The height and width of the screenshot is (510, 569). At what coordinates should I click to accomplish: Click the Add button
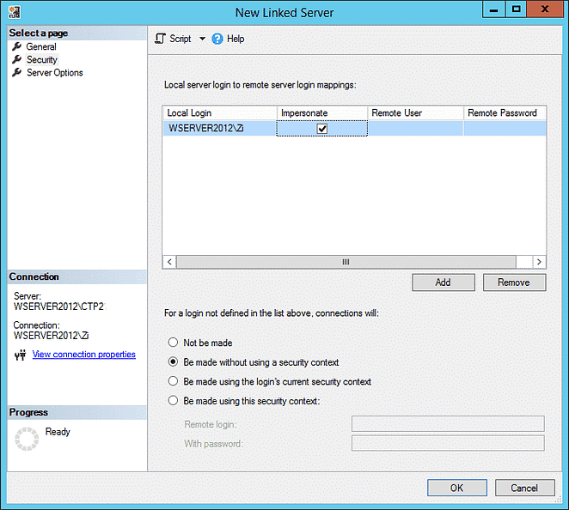click(x=443, y=282)
